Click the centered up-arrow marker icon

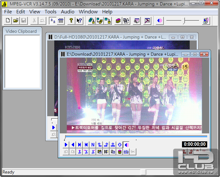pos(113,145)
